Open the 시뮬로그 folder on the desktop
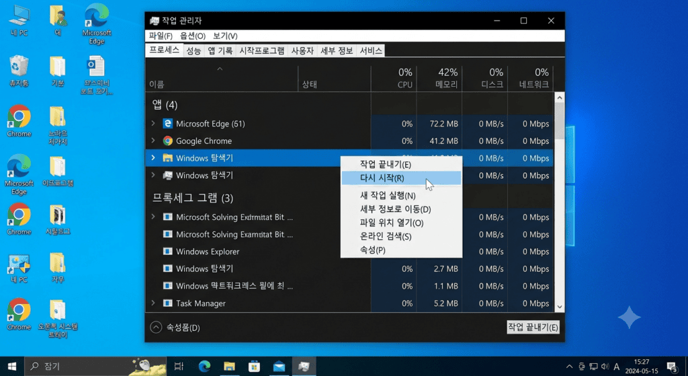688x376 pixels. [58, 219]
